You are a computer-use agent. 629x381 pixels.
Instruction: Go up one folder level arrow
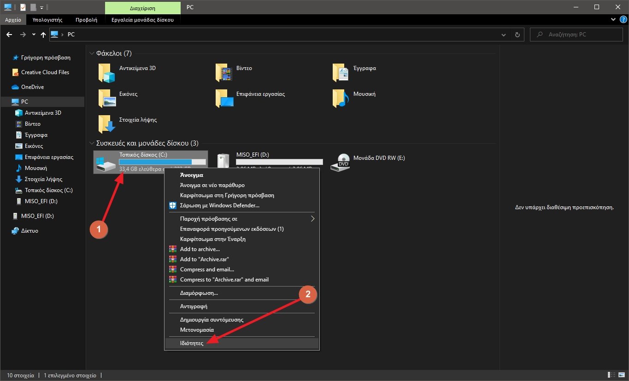click(43, 35)
